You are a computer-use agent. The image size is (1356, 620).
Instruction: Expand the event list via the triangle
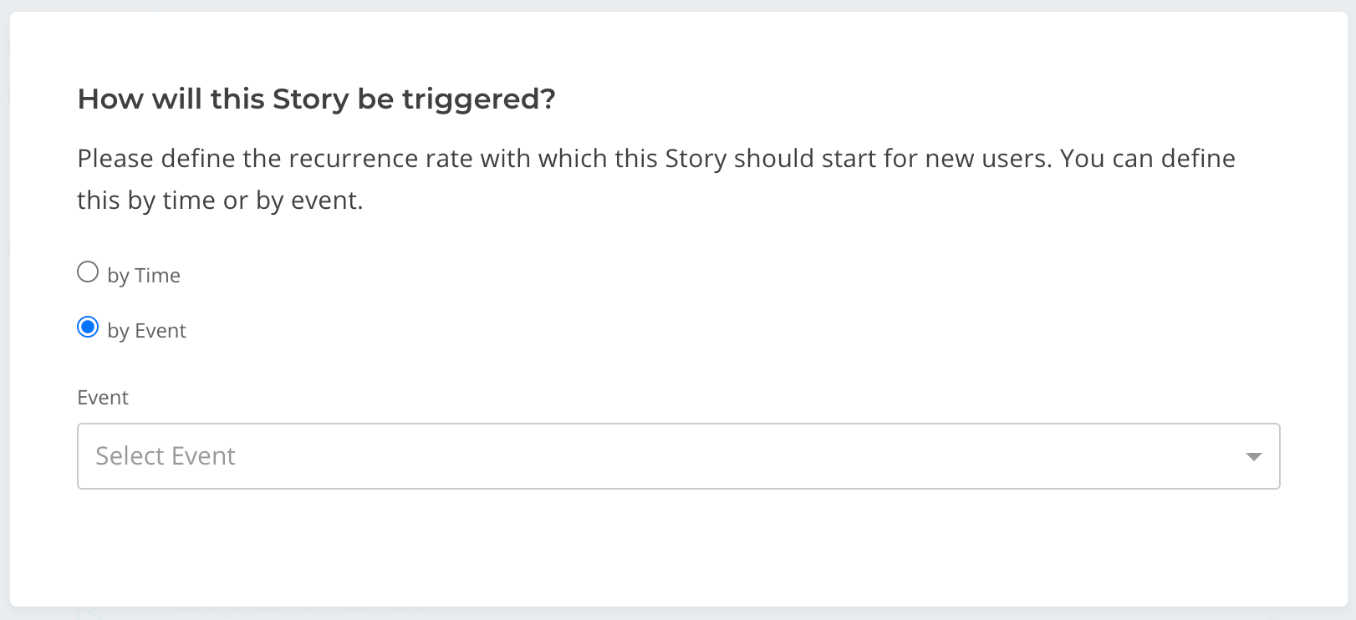tap(1253, 456)
